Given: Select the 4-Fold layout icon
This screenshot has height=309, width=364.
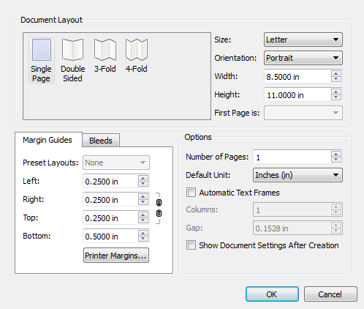Looking at the screenshot, I should (x=137, y=50).
